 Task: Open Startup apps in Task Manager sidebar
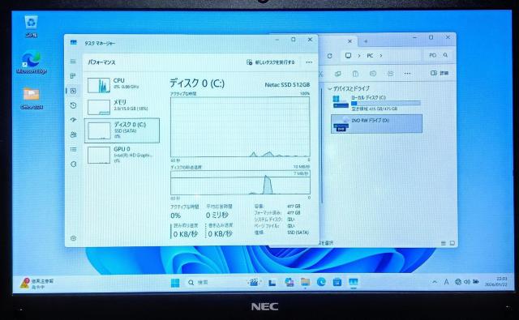73,120
